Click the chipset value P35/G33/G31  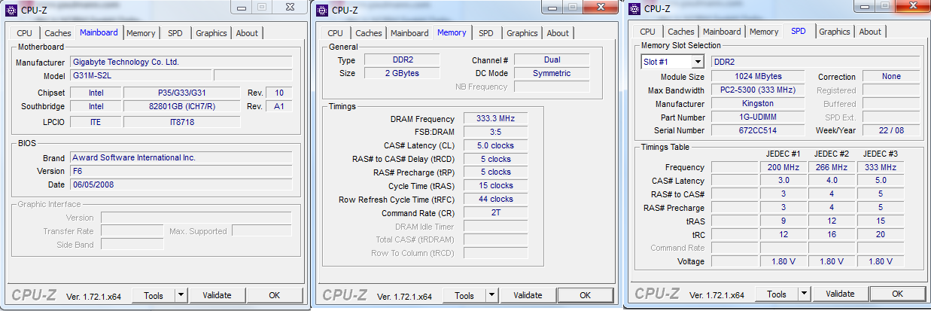(183, 93)
